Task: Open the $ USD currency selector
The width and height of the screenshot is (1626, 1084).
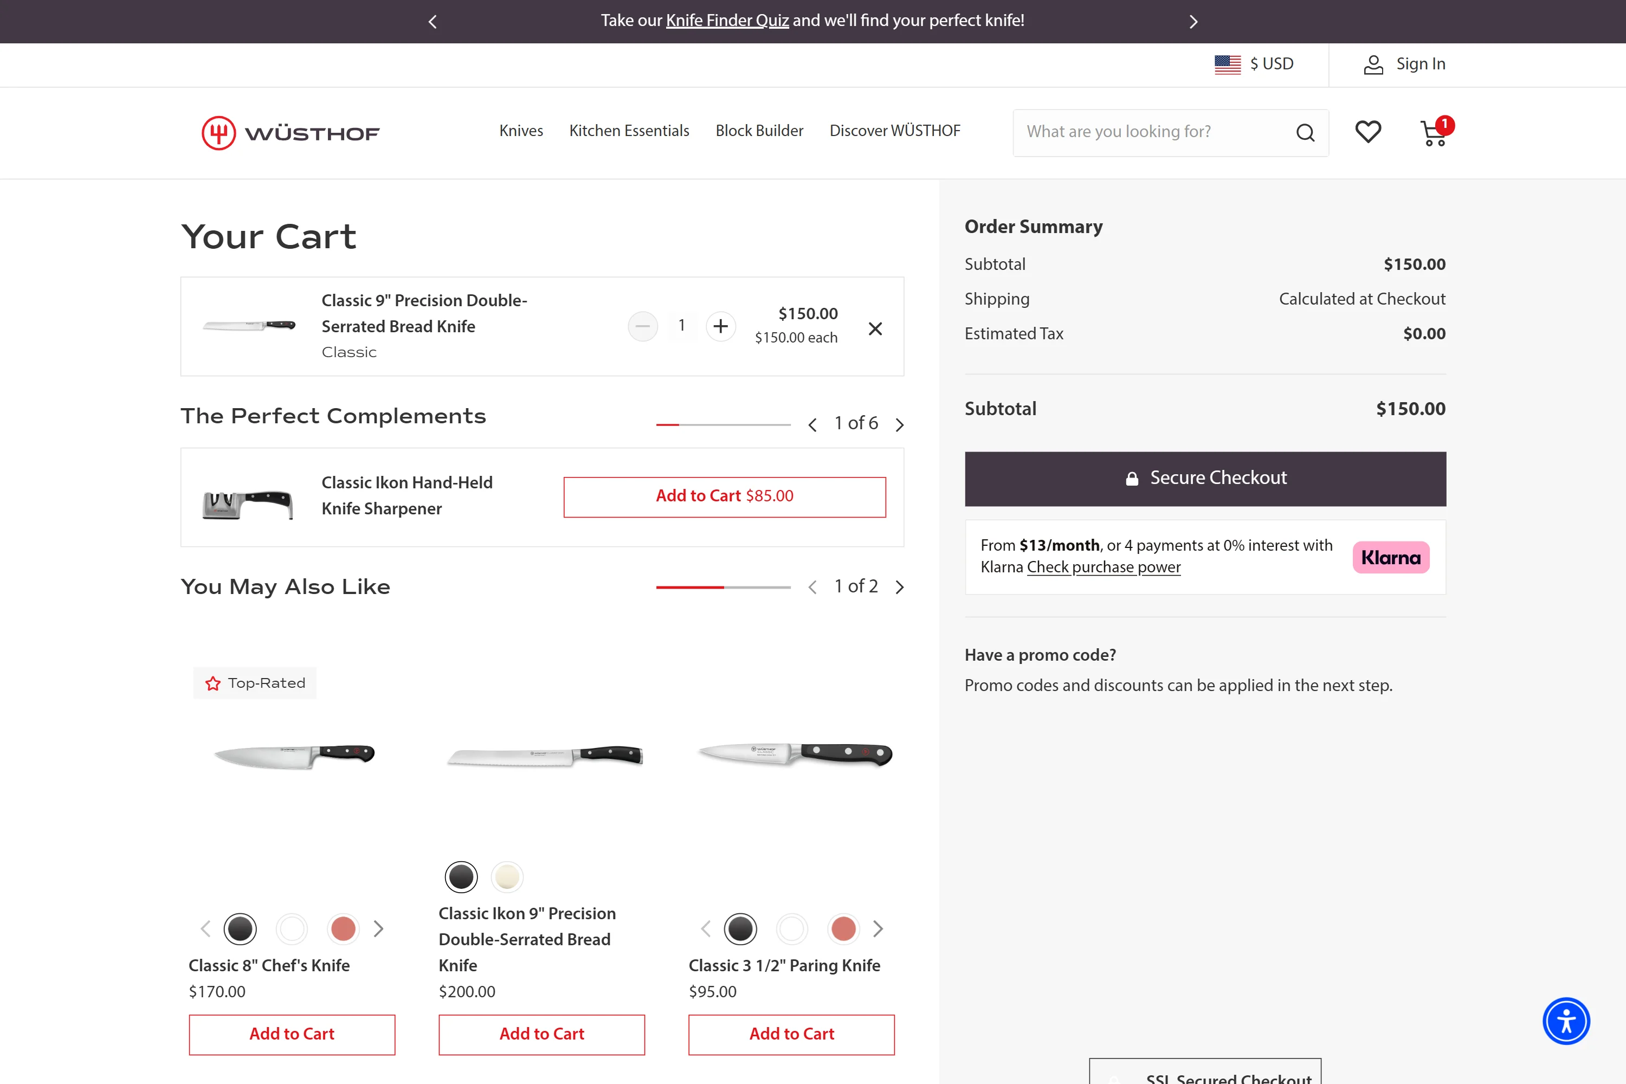Action: click(1254, 64)
